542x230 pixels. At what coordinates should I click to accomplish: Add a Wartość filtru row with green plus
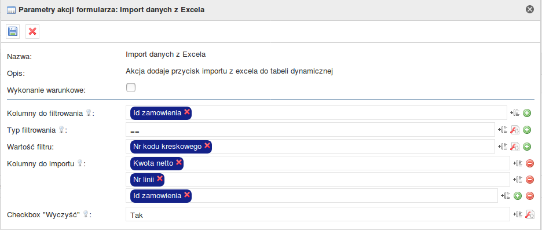(527, 147)
